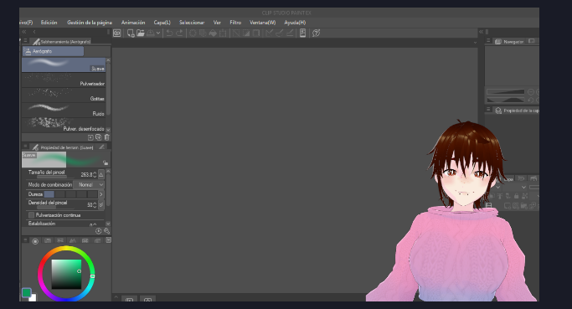Toggle the Snap to ruler icon
572x309 pixels.
pos(269,33)
